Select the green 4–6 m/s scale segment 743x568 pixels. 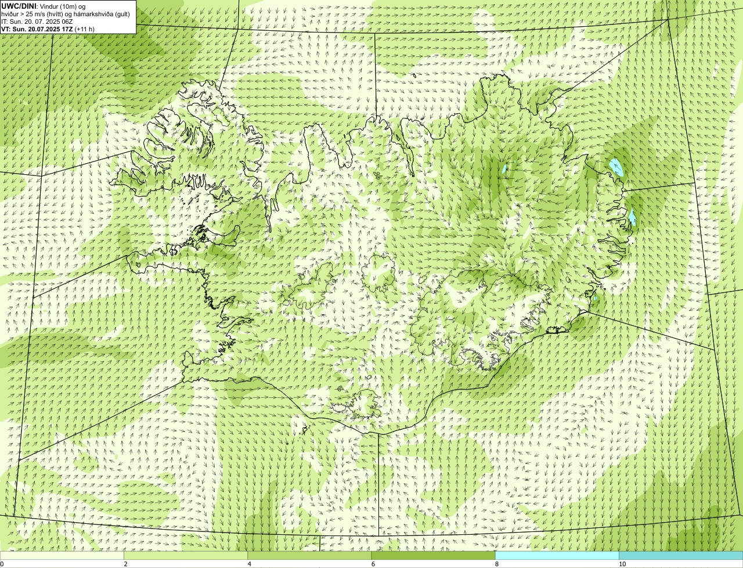coord(309,555)
